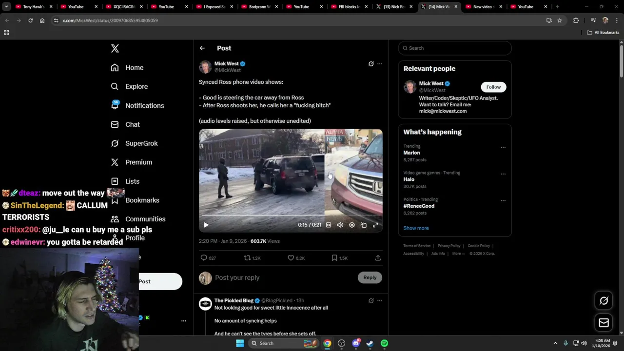Open Premium in X sidebar
The height and width of the screenshot is (351, 624).
(x=132, y=162)
